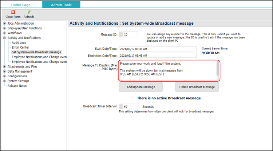The width and height of the screenshot is (273, 151).
Task: Click the green Refresh icon
Action: pyautogui.click(x=29, y=12)
